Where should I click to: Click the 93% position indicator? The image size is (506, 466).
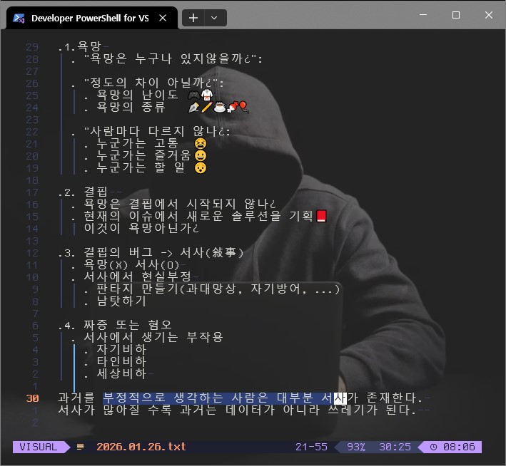(355, 447)
